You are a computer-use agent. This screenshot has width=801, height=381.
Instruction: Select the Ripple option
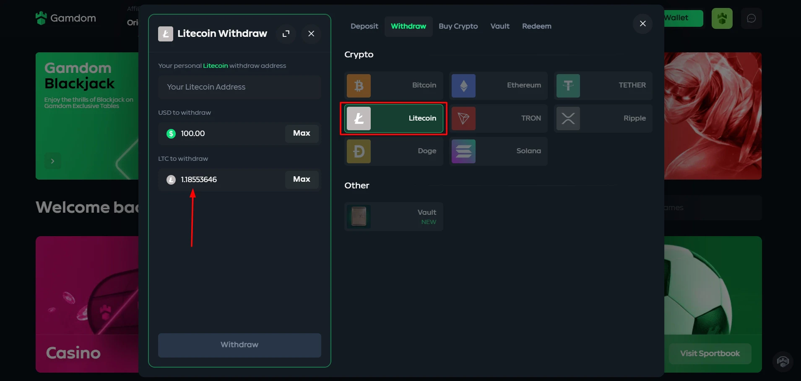(x=603, y=118)
